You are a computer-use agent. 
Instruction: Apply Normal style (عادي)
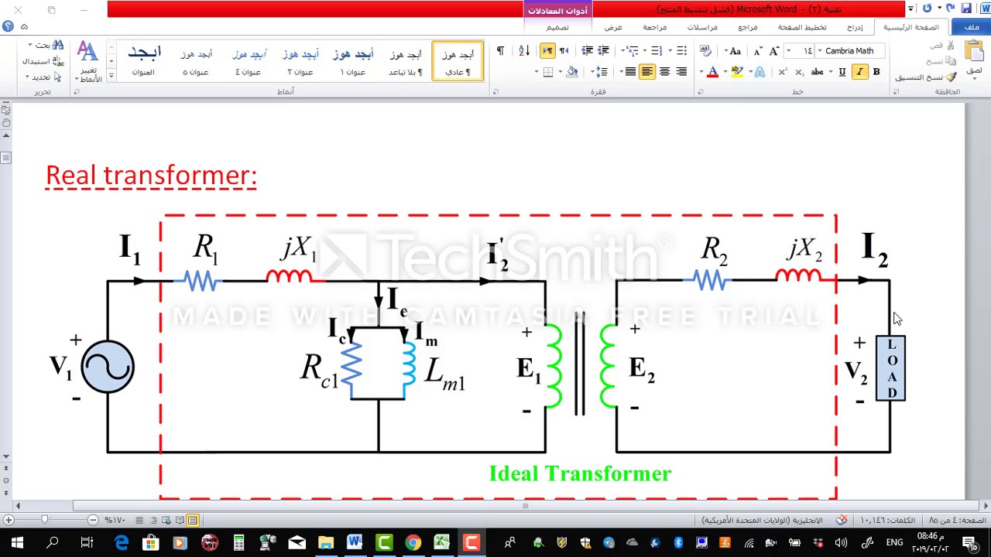point(458,61)
